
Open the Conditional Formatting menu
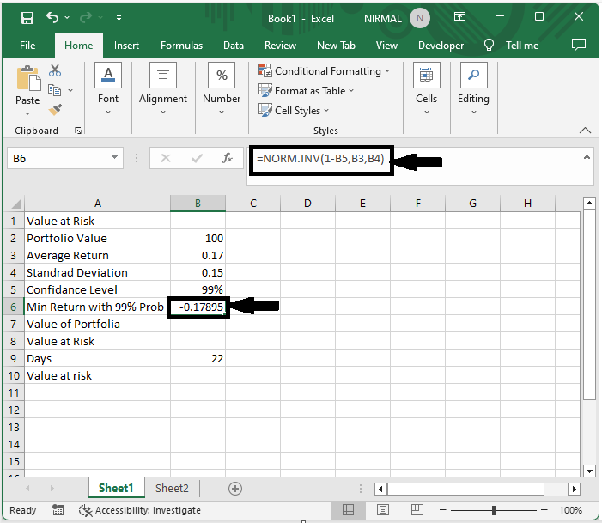325,71
